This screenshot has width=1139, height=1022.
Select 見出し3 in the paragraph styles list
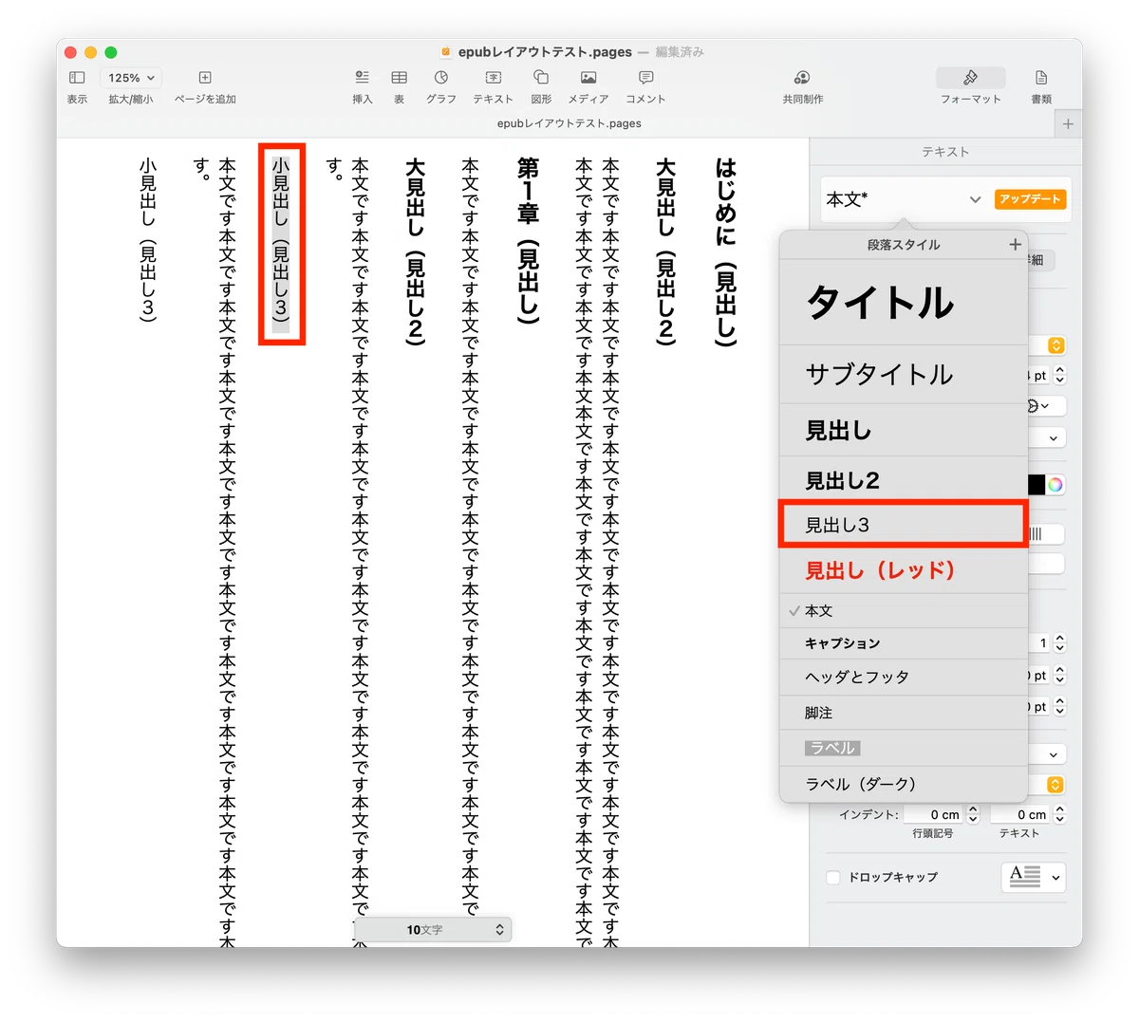[903, 525]
